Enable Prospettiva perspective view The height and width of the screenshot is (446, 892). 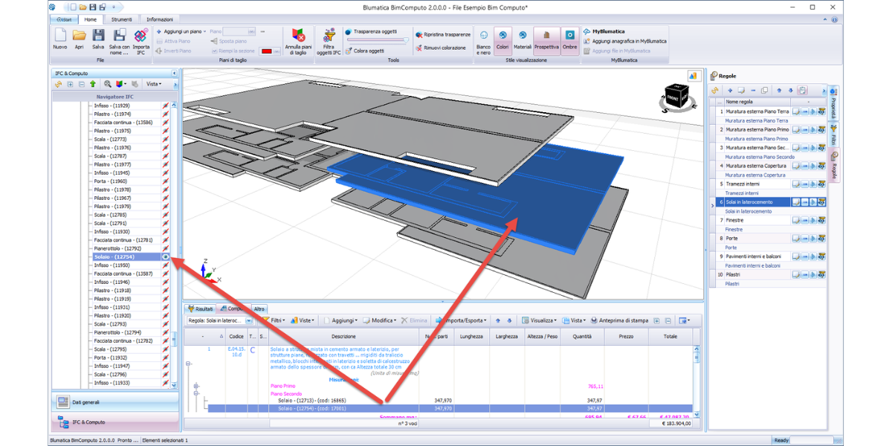click(547, 36)
